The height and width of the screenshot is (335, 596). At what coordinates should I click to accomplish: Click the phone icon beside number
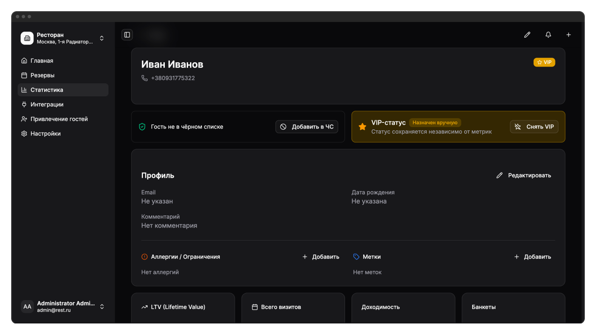click(144, 78)
